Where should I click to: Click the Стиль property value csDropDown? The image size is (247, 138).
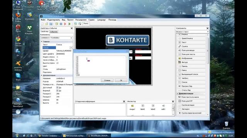[x=64, y=69]
